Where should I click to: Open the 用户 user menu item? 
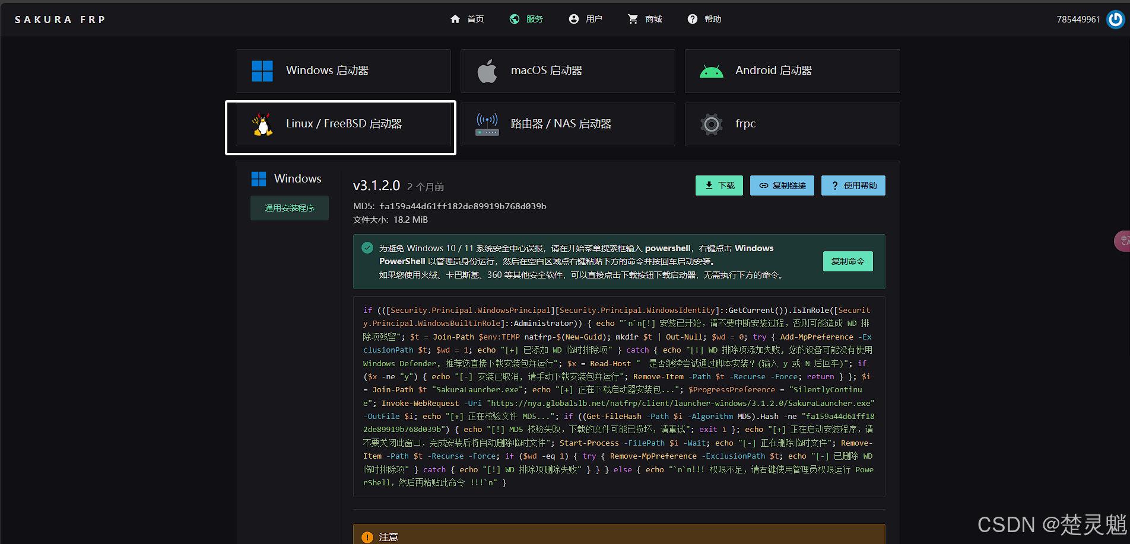point(586,19)
